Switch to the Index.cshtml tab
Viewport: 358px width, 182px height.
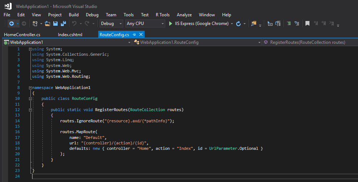[70, 35]
